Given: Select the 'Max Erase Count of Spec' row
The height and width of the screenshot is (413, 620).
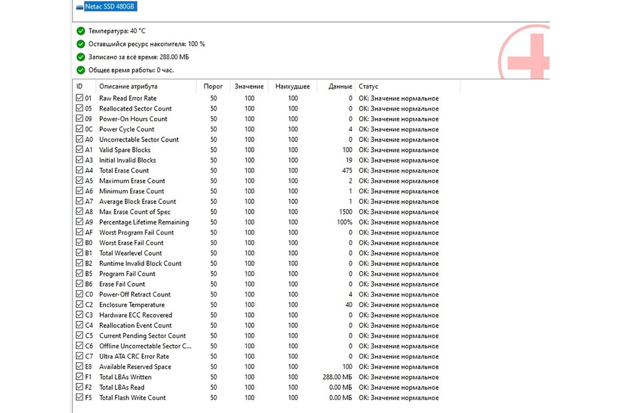Looking at the screenshot, I should pos(258,212).
